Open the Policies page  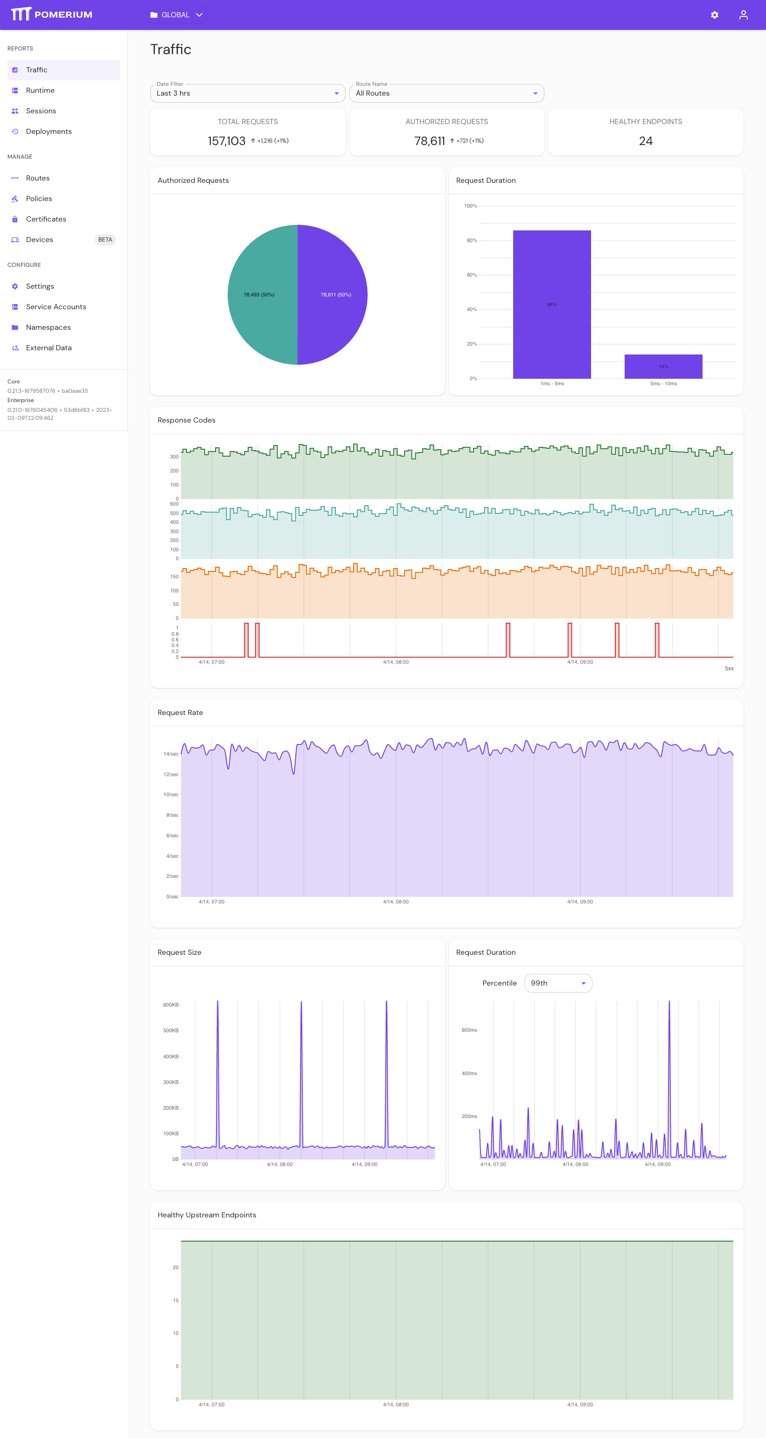click(63, 199)
